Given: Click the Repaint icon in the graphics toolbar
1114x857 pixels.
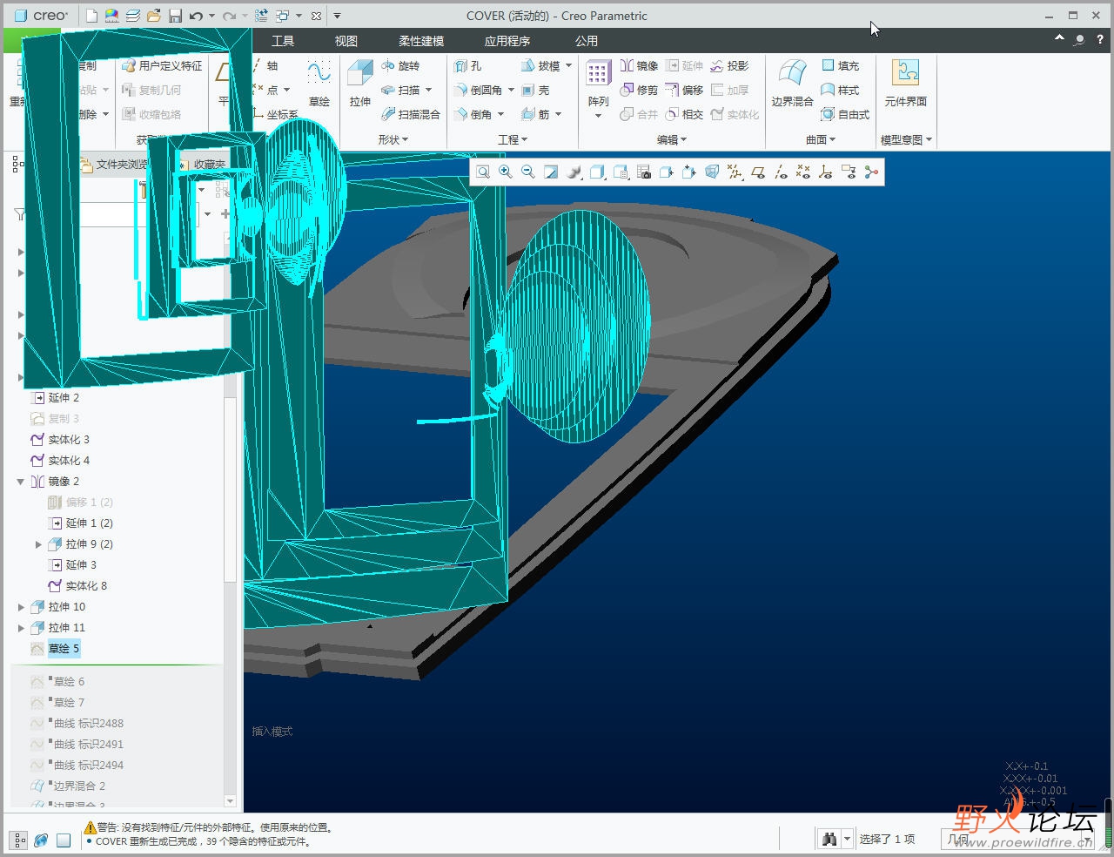Looking at the screenshot, I should [x=551, y=172].
